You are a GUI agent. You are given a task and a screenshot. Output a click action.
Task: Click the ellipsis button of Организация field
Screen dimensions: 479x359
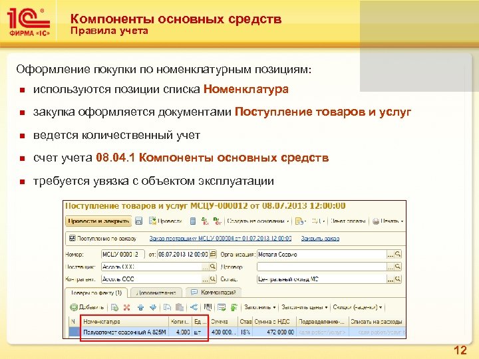click(391, 254)
